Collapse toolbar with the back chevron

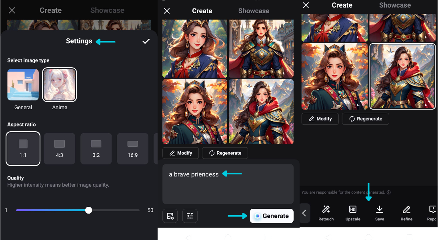click(304, 213)
